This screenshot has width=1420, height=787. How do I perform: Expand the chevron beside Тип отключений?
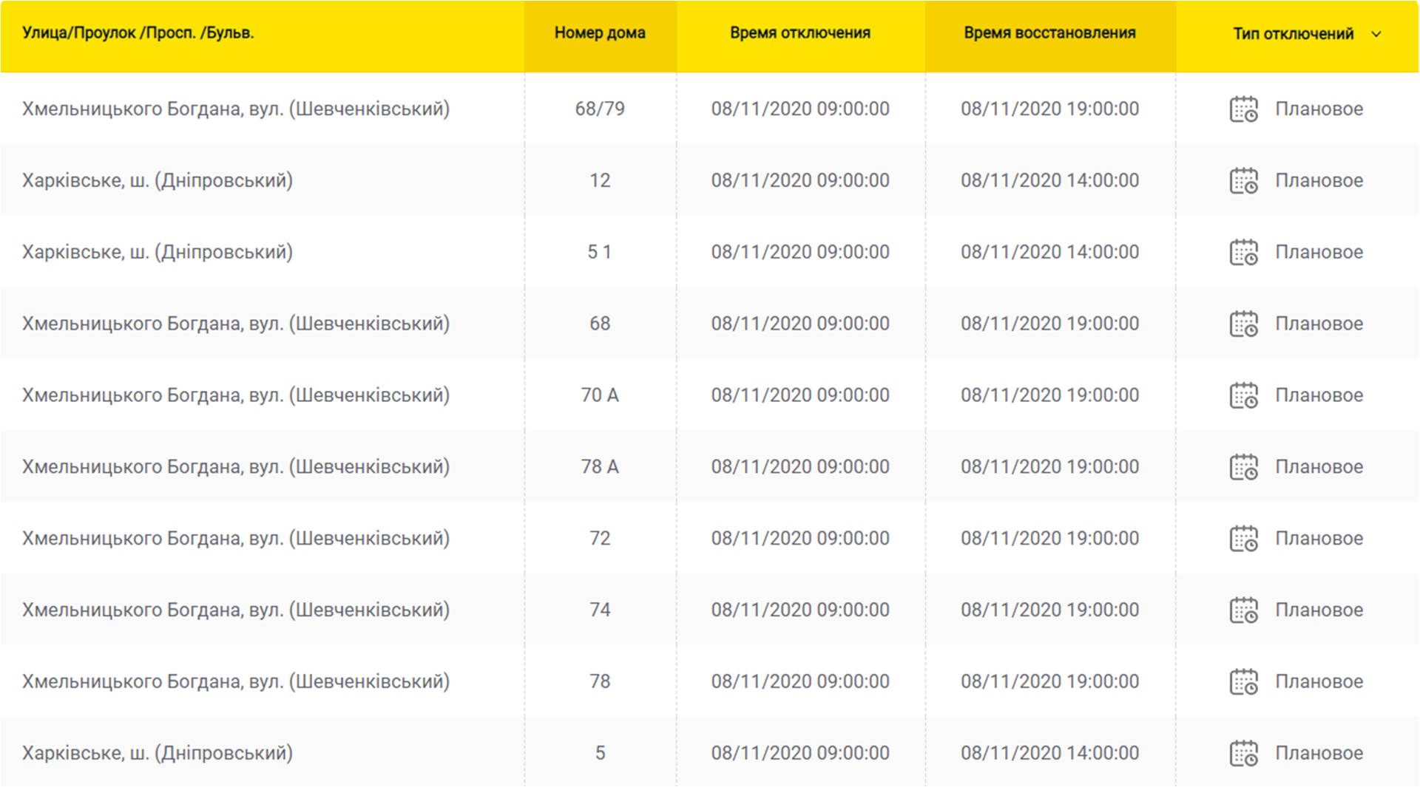click(x=1376, y=34)
